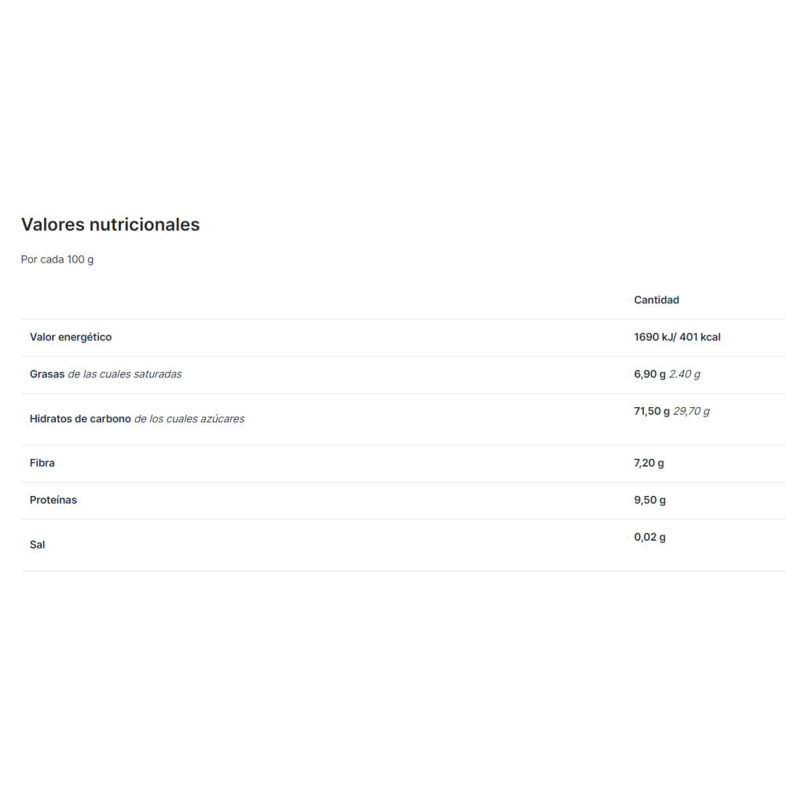Click the 6,90 g fat amount

tap(650, 374)
